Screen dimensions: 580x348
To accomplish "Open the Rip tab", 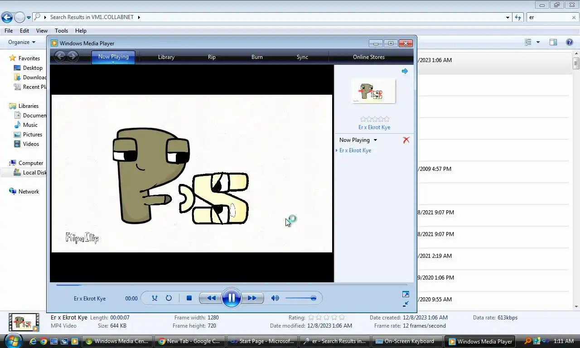I will click(x=212, y=57).
